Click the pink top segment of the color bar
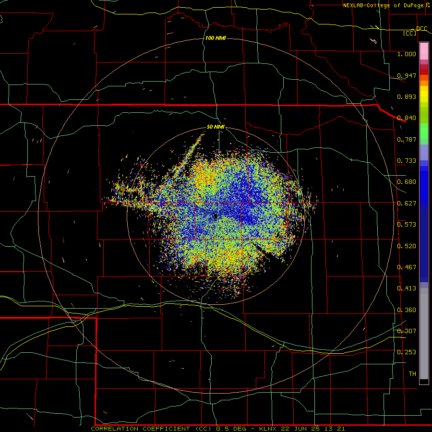The image size is (432, 432). [424, 51]
